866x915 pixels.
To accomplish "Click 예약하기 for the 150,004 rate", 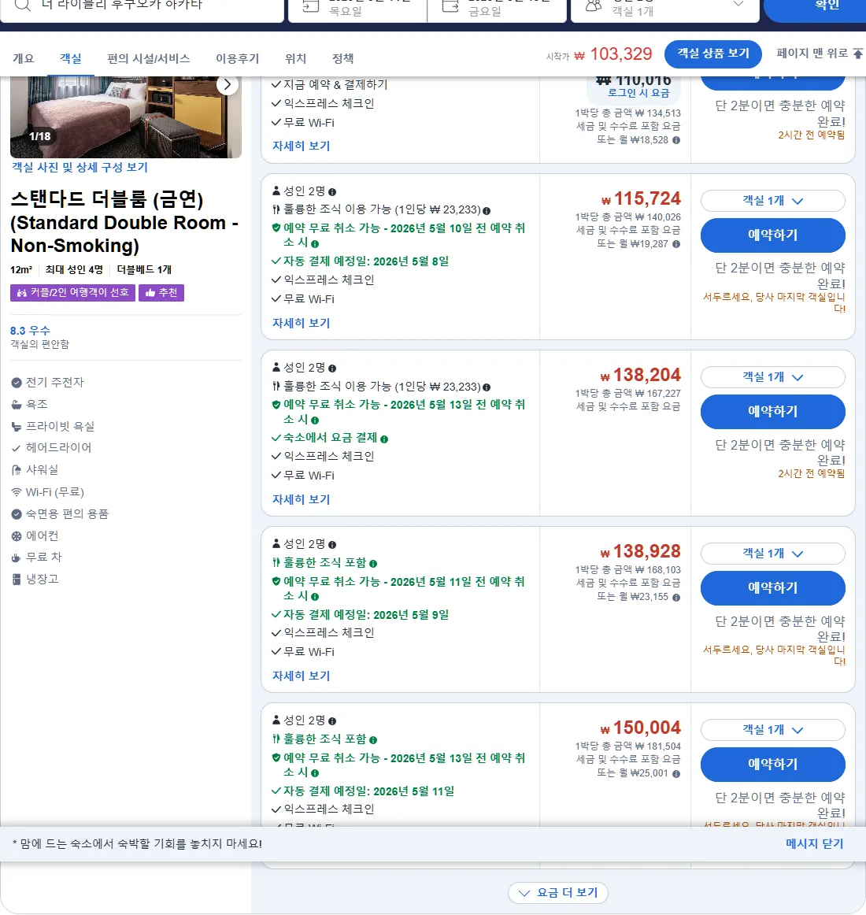I will click(772, 765).
